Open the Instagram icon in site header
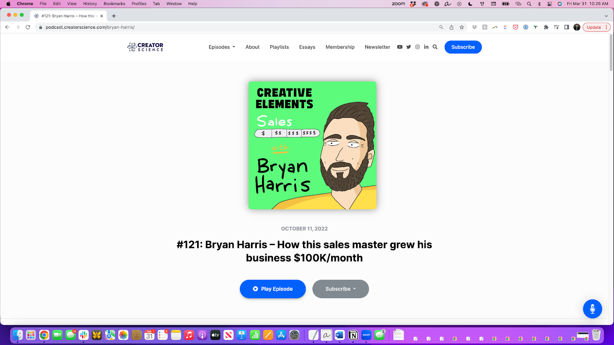The width and height of the screenshot is (614, 345). pyautogui.click(x=418, y=47)
